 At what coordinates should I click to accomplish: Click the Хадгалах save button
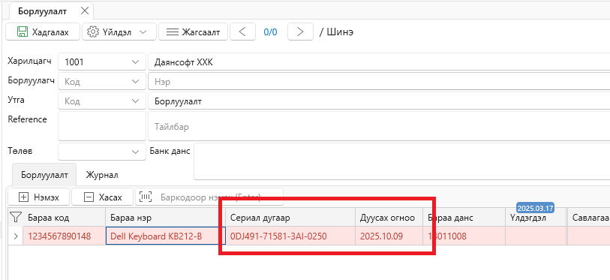coord(43,32)
